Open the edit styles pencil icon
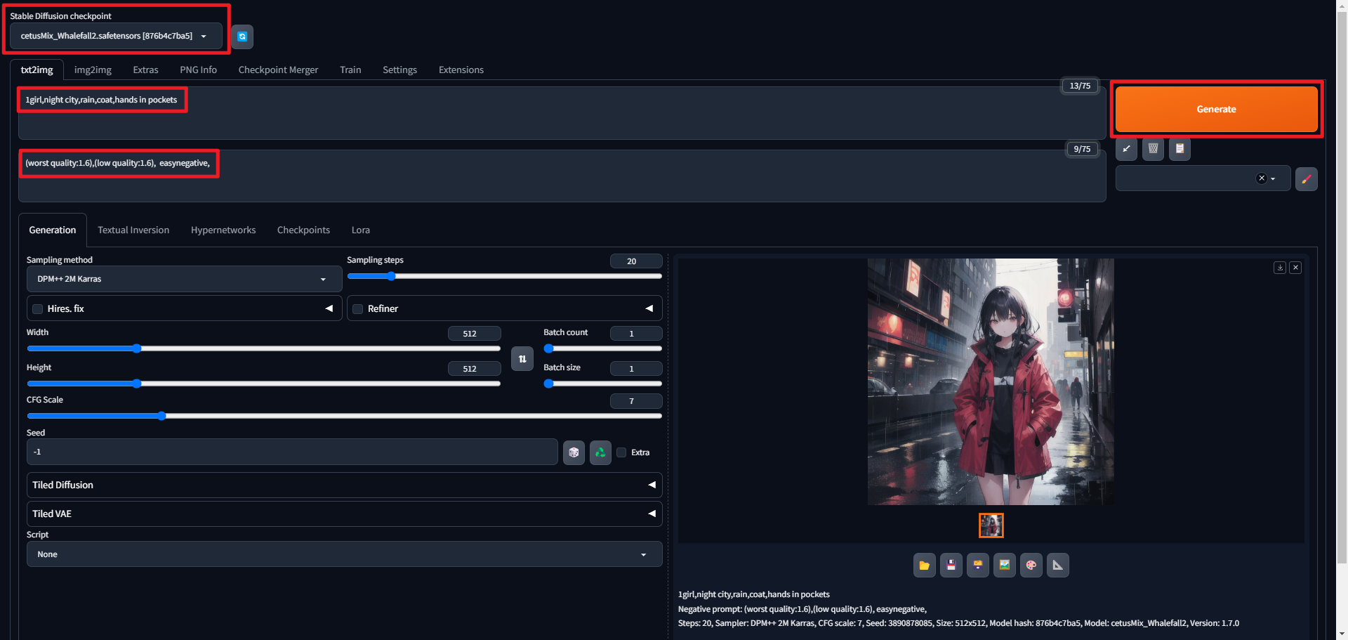This screenshot has height=640, width=1348. pos(1306,179)
